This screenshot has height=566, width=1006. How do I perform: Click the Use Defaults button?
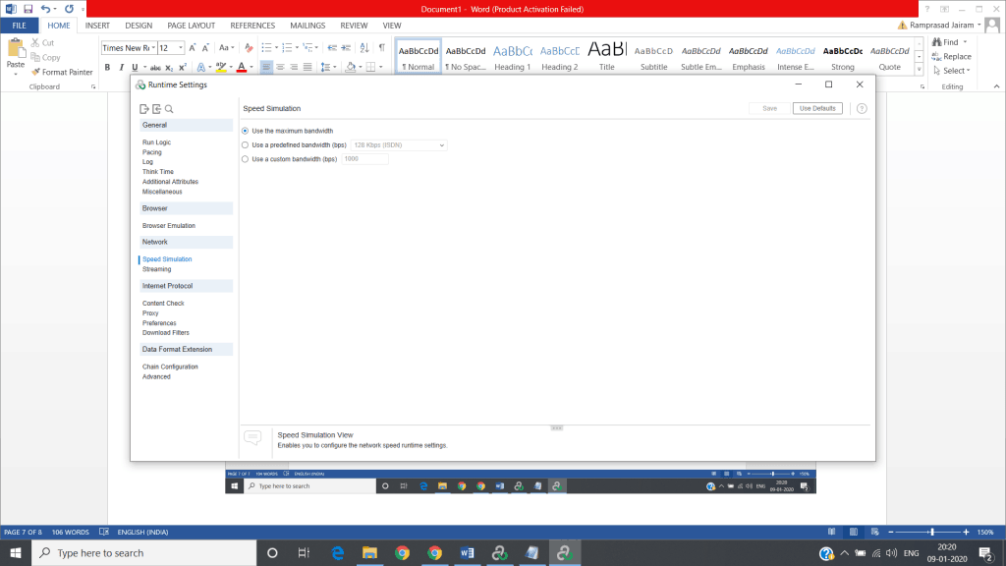[817, 108]
